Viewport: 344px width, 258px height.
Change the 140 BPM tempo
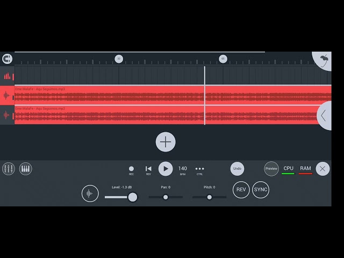click(183, 170)
